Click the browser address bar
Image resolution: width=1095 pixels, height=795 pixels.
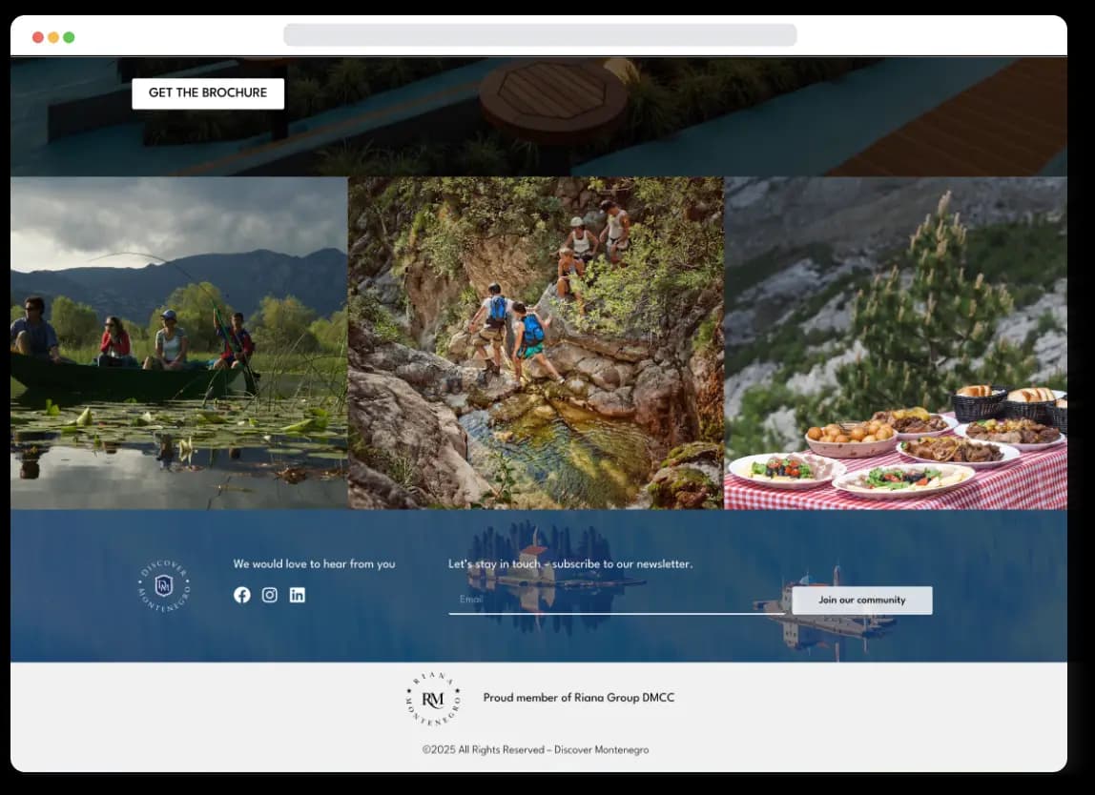tap(540, 35)
